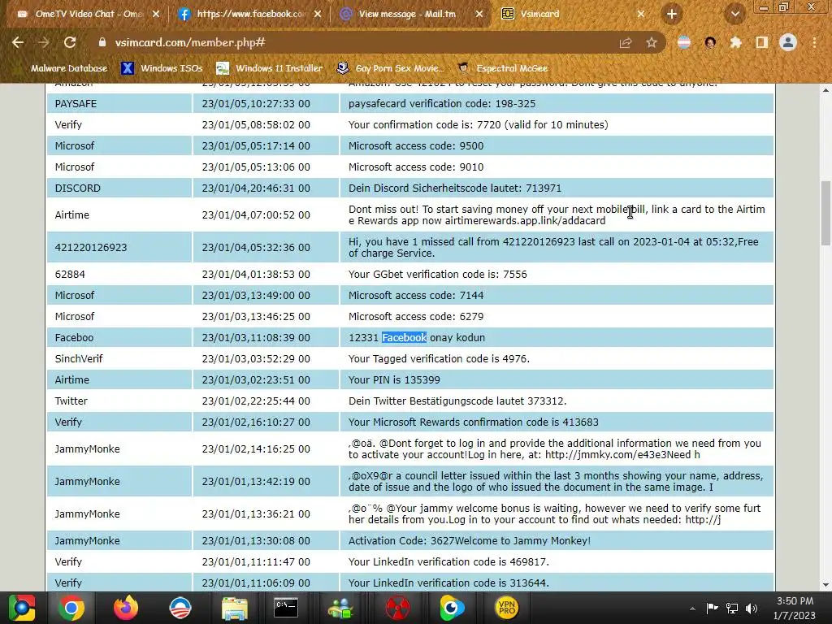Image resolution: width=832 pixels, height=624 pixels.
Task: Open the avatar extension icon in toolbar
Action: (x=710, y=42)
